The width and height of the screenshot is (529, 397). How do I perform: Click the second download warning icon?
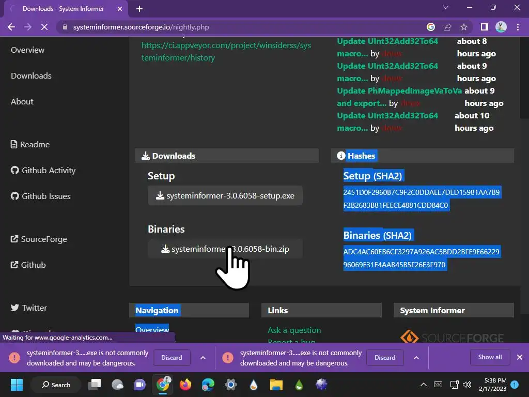pyautogui.click(x=228, y=358)
